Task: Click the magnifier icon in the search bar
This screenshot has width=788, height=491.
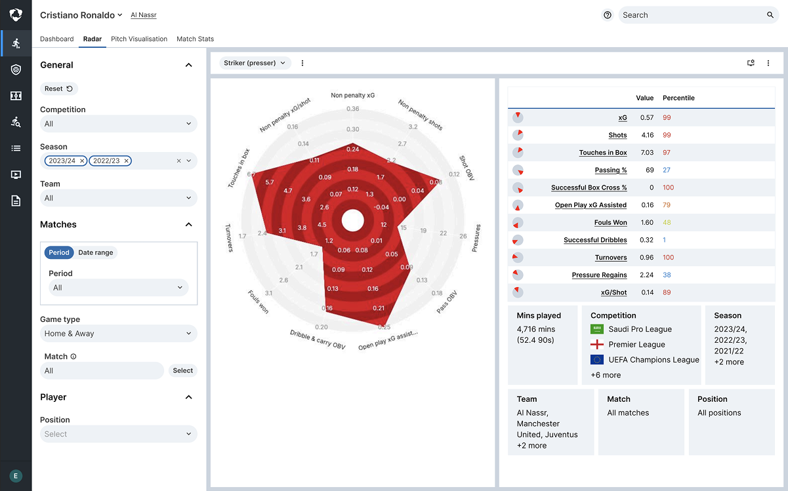Action: [770, 15]
